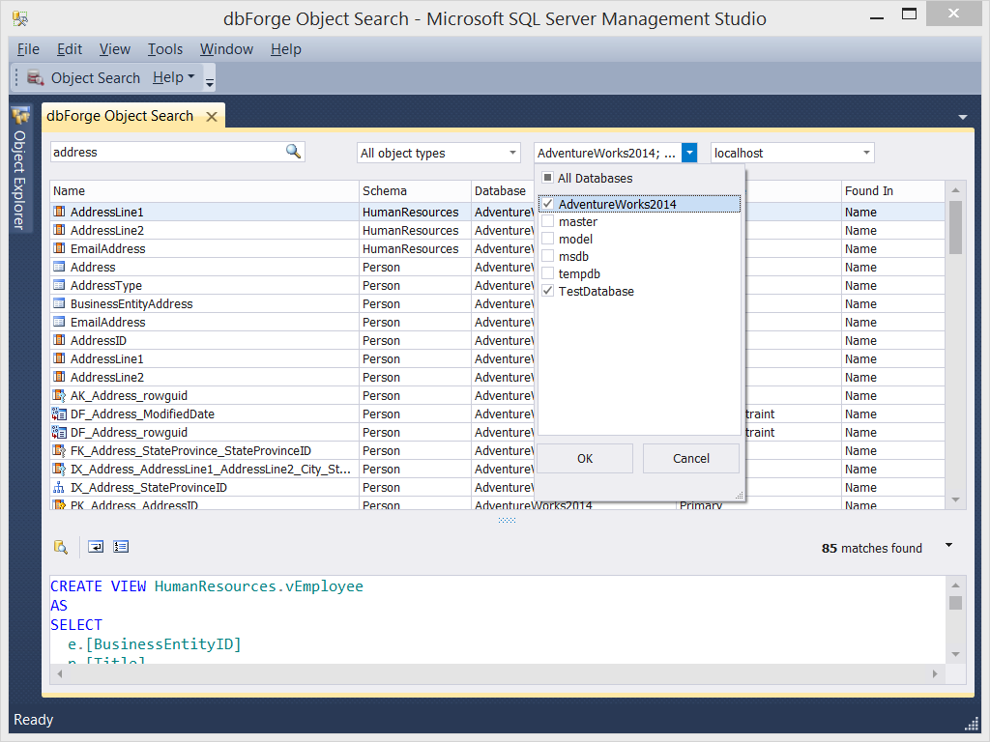Click the Object Search toolbar icon

point(36,77)
